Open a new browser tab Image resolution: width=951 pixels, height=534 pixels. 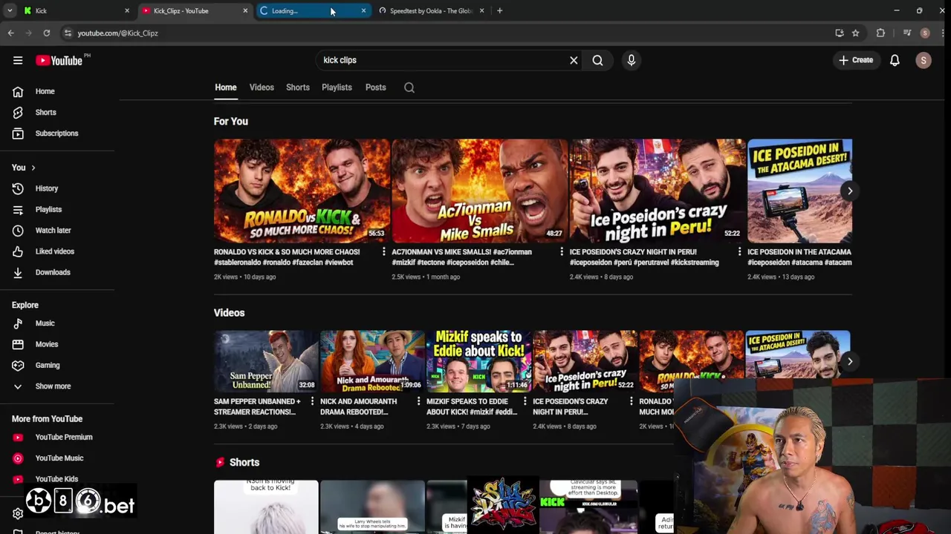point(499,10)
